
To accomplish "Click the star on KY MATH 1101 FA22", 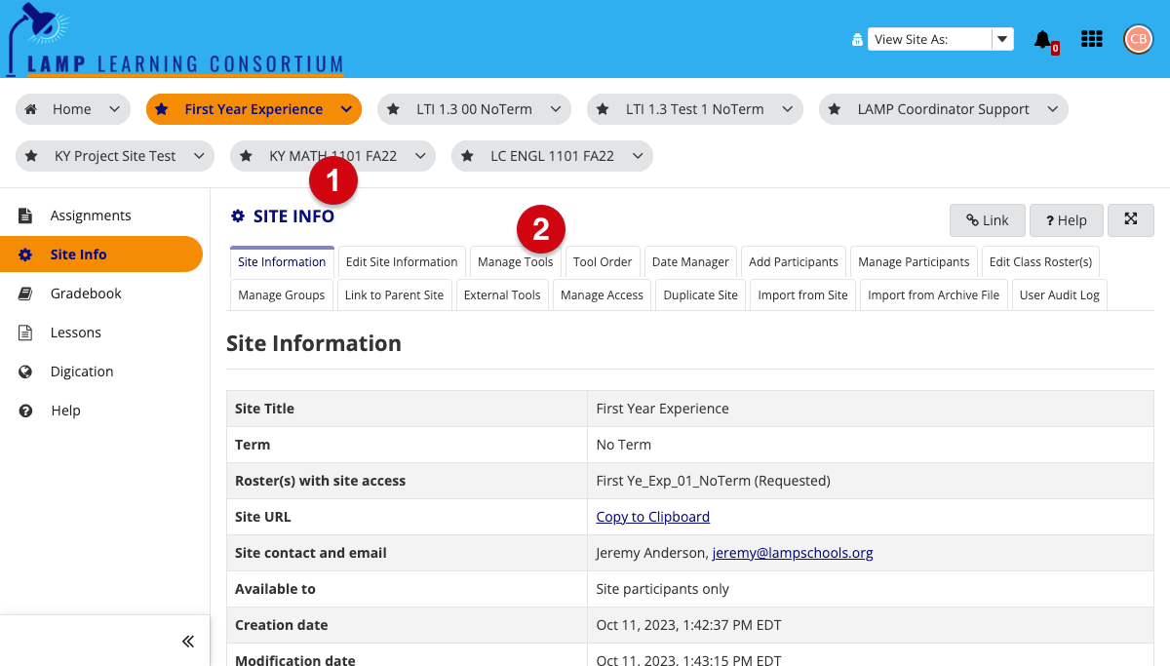I will 247,156.
